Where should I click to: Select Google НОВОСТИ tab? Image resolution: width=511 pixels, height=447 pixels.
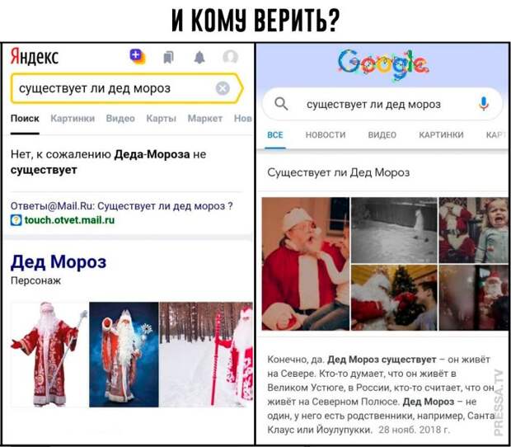pos(326,135)
